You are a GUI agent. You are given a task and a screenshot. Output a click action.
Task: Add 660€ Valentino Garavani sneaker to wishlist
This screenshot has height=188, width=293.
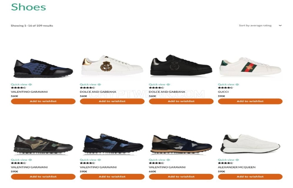click(181, 177)
